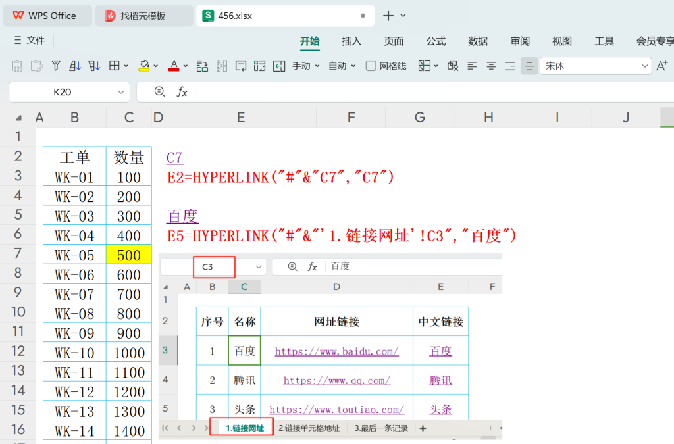Open the 手动 dropdown
Image resolution: width=674 pixels, height=444 pixels.
coord(306,66)
